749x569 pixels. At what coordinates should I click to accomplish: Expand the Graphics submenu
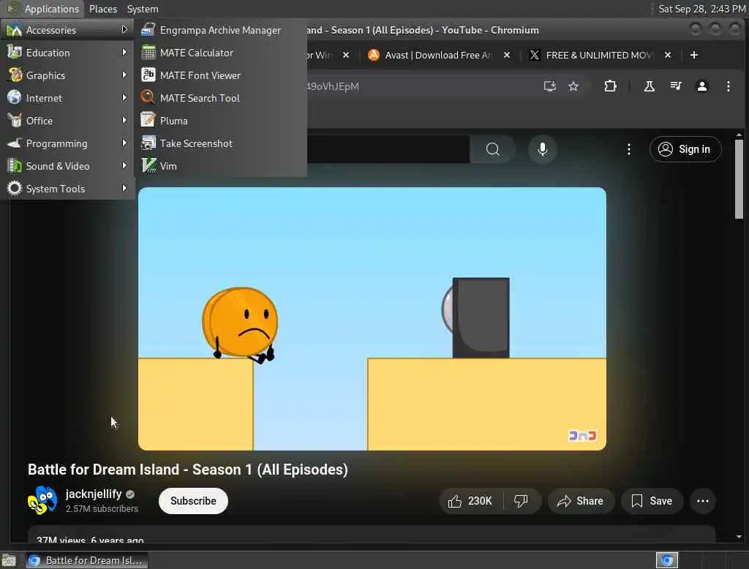67,75
